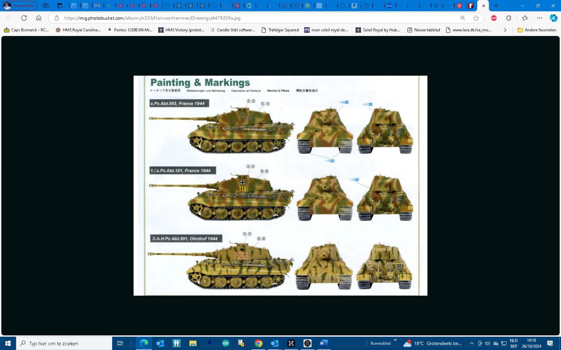Open a new tab with plus button

(x=496, y=6)
